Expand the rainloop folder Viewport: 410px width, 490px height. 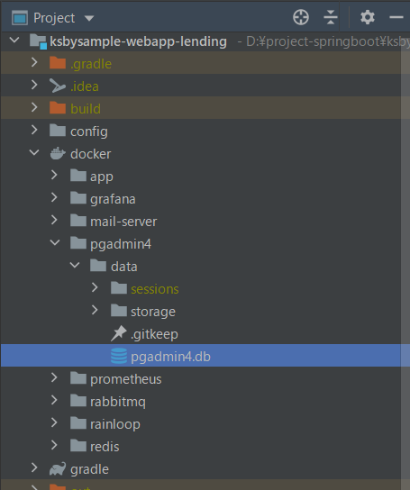54,422
